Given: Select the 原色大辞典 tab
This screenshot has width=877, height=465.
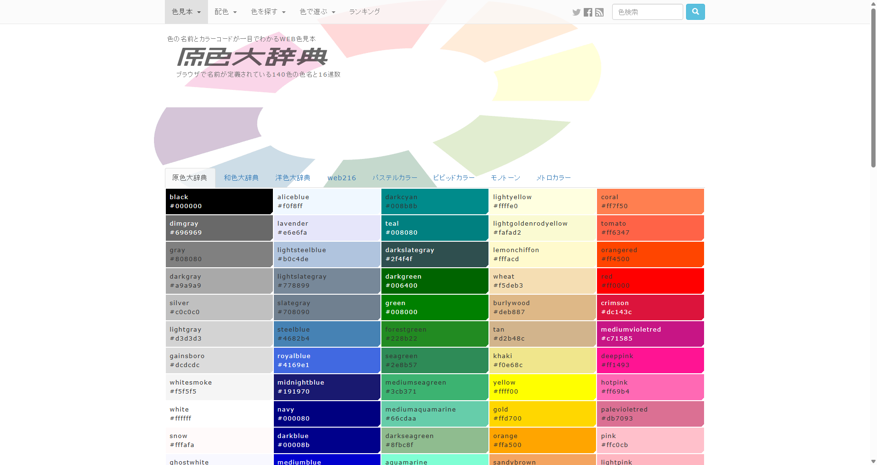Looking at the screenshot, I should click(x=190, y=178).
